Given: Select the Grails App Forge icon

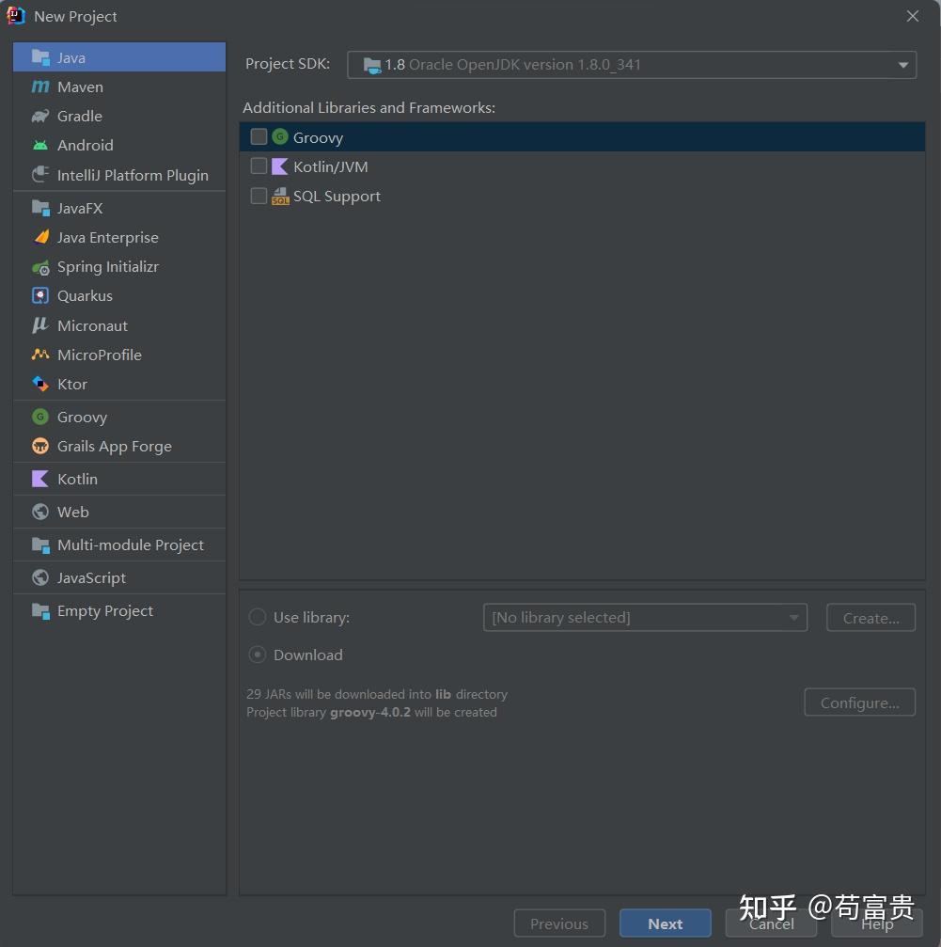Looking at the screenshot, I should click(40, 446).
